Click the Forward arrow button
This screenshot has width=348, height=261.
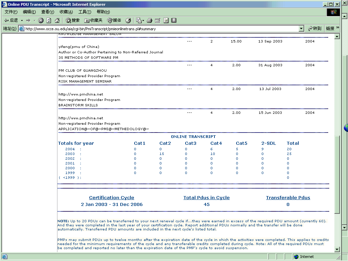pos(28,20)
